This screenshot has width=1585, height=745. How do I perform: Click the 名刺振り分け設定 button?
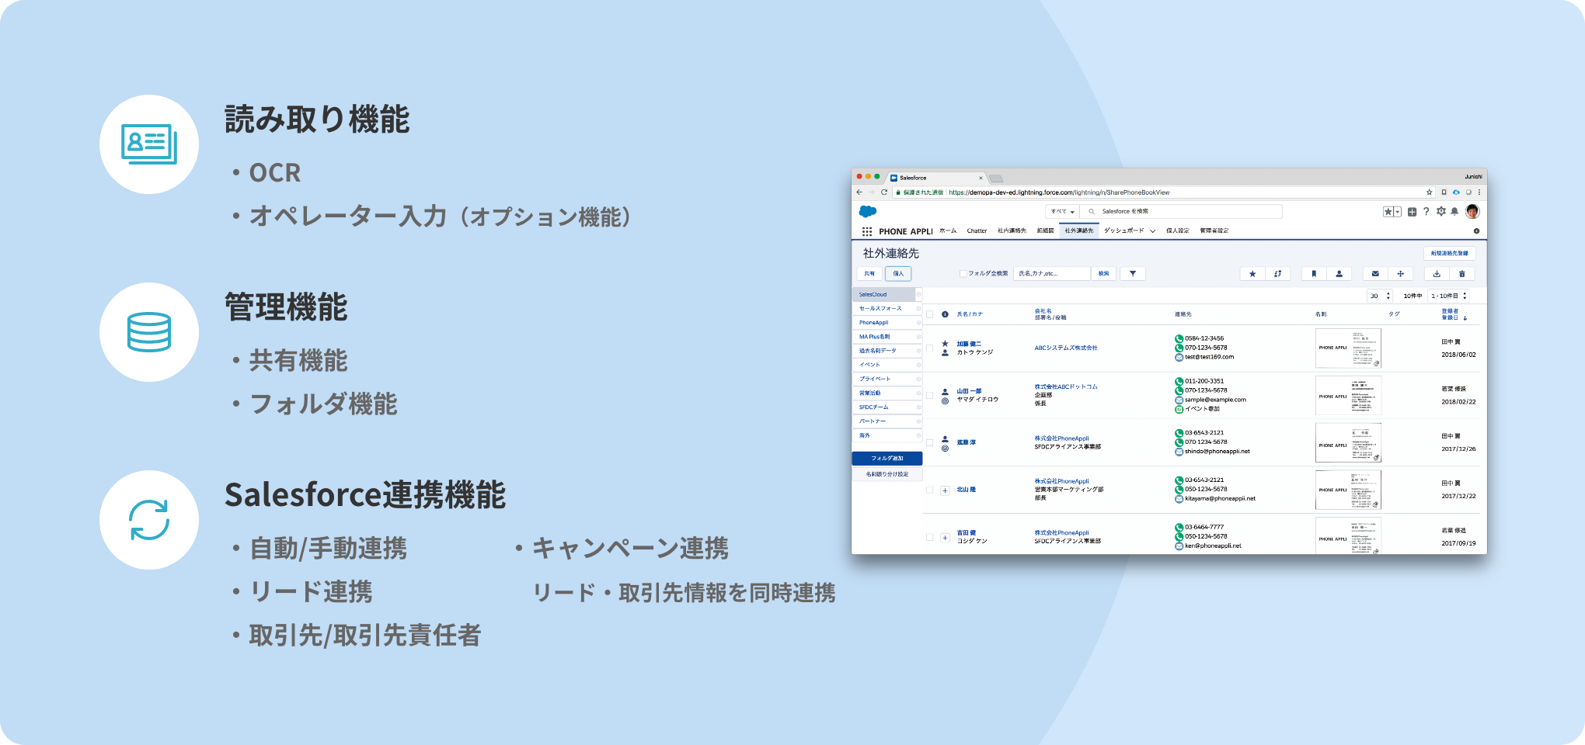(x=887, y=474)
